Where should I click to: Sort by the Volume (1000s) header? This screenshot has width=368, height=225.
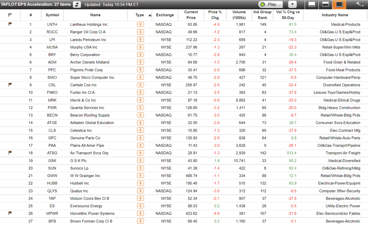point(239,15)
